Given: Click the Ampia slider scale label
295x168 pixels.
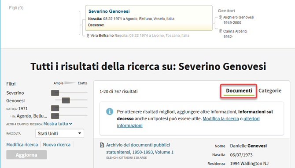Looking at the screenshot, I should click(58, 83).
